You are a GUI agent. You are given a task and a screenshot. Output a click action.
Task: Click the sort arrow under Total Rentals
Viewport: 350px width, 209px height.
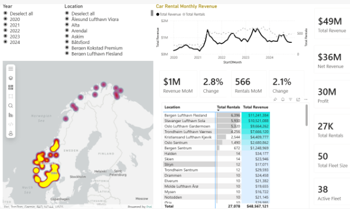point(218,110)
